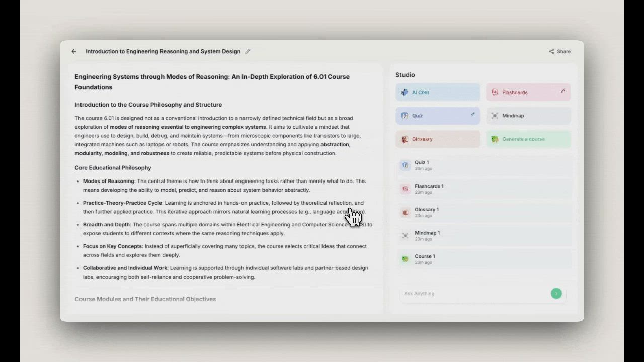Click the Studio panel heading
The image size is (644, 362).
[x=405, y=75]
